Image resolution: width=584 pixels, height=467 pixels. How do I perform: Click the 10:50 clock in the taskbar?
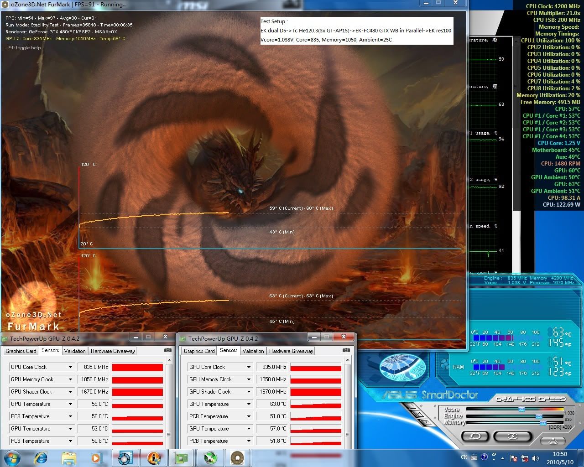click(x=560, y=454)
